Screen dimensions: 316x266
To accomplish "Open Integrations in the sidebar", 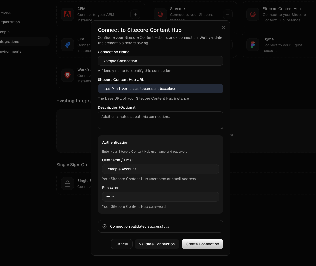I will pos(24,42).
